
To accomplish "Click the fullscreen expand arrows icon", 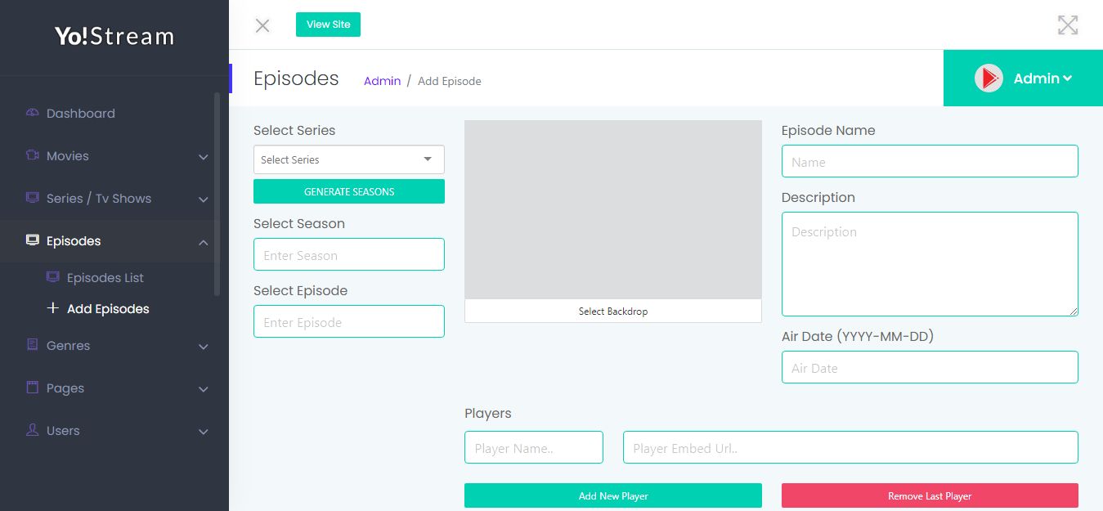I will point(1067,25).
